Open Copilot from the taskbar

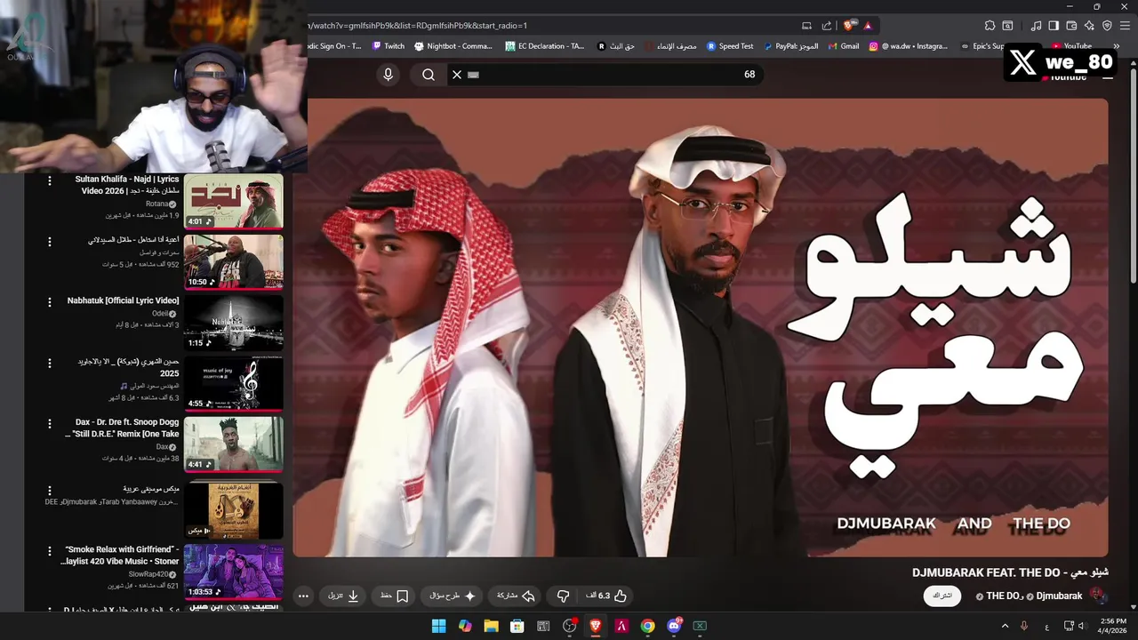point(465,626)
